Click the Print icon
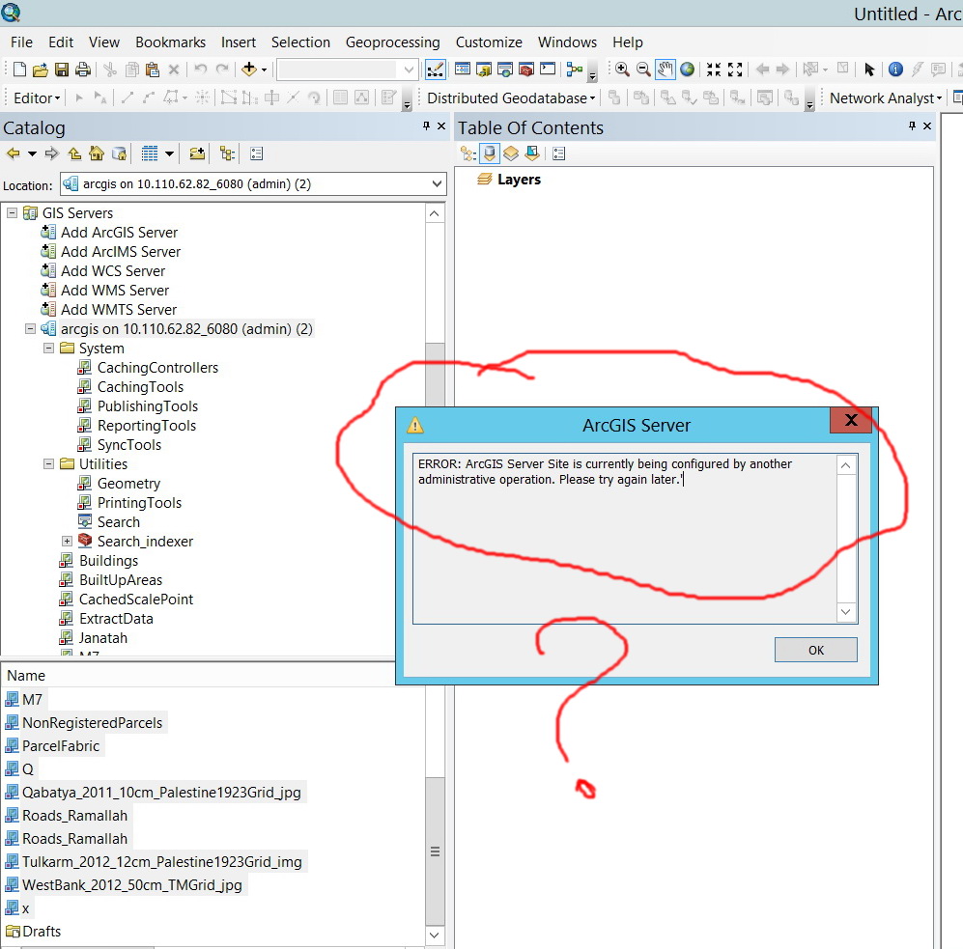 coord(83,70)
